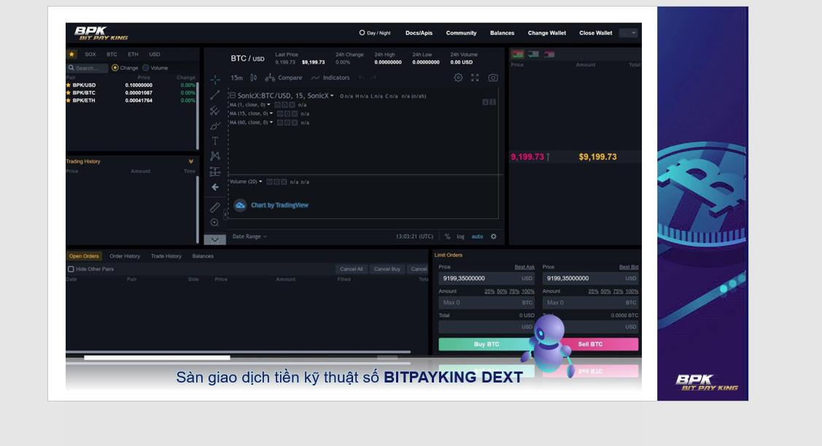Open the MA (1, close, 0) dropdown

[x=269, y=105]
